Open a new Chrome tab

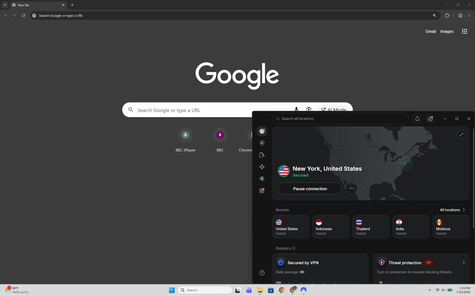72,5
